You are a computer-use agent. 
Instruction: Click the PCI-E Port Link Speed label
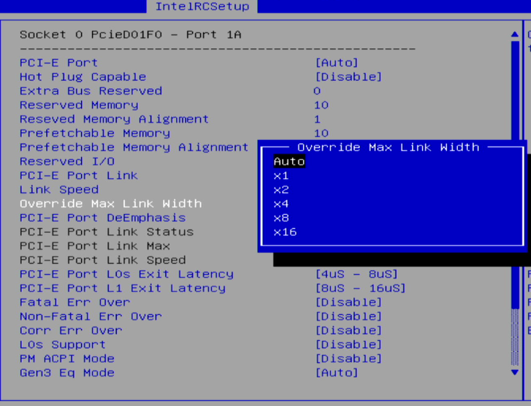tap(102, 260)
